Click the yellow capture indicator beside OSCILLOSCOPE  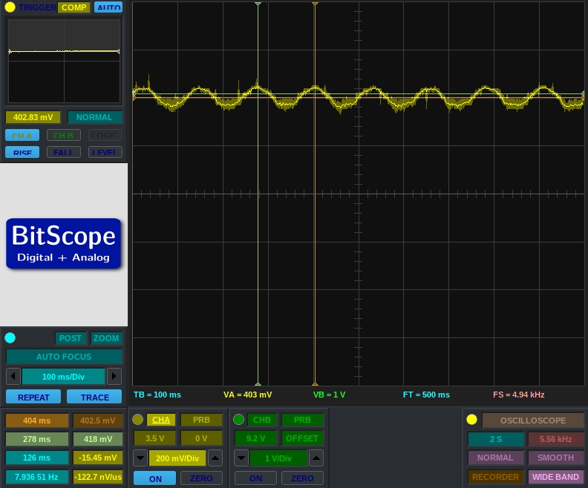(x=471, y=420)
